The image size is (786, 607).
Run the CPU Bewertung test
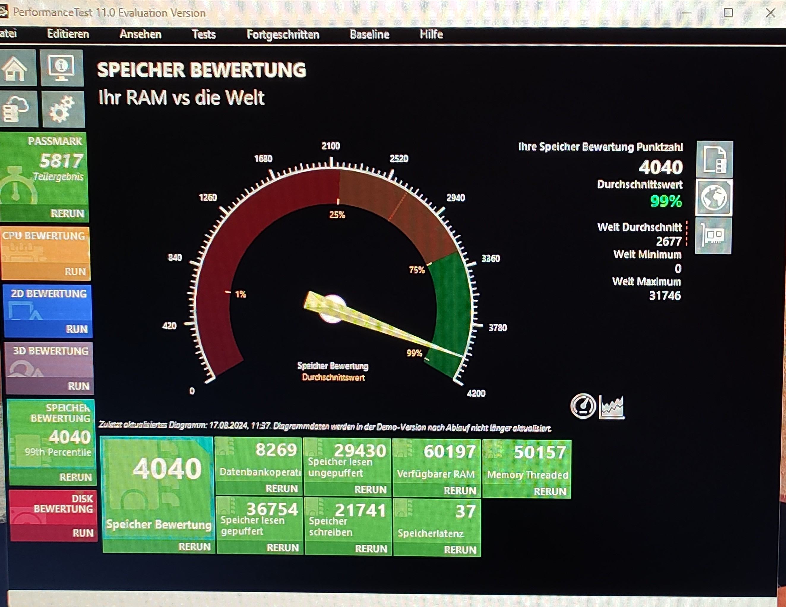75,271
